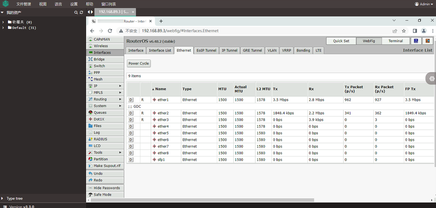436x208 pixels.
Task: Search in my assets panel
Action: click(x=76, y=12)
